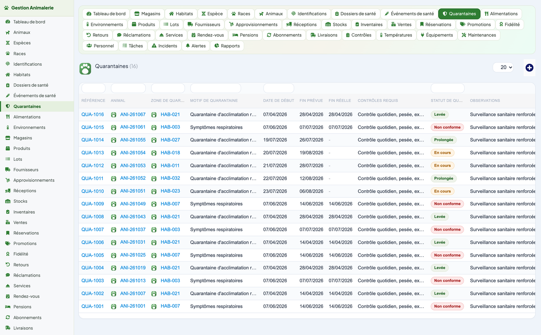Open habitat link HAB-032
Viewport: 541px width, 335px height.
(x=170, y=178)
